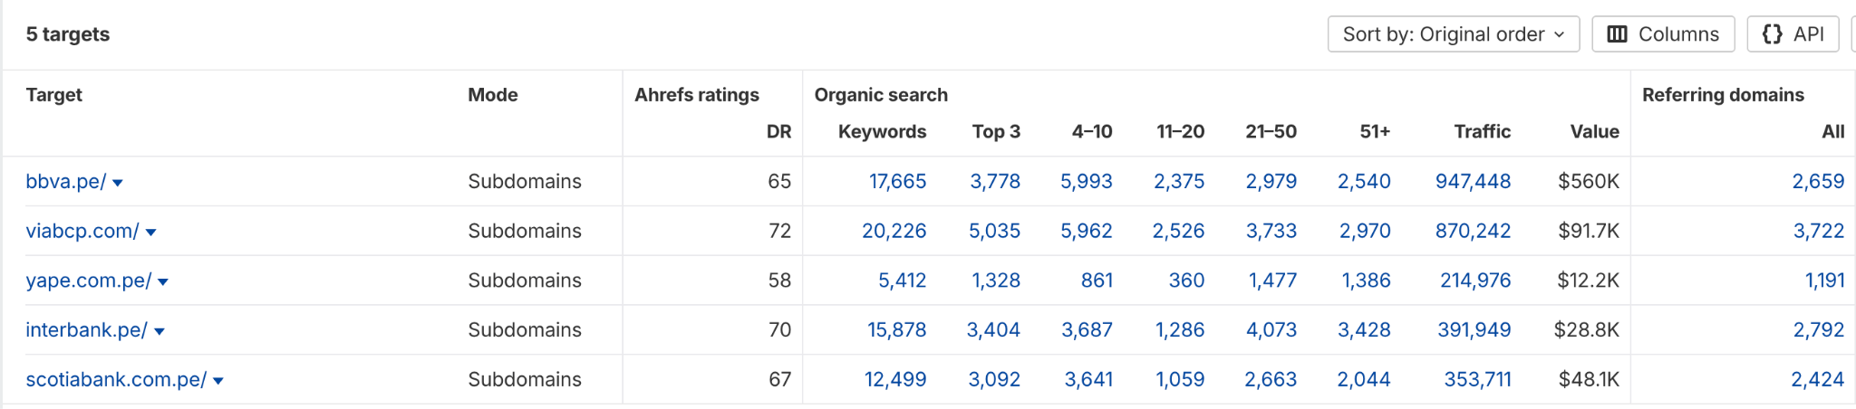
Task: Click the Columns button
Action: pos(1662,34)
